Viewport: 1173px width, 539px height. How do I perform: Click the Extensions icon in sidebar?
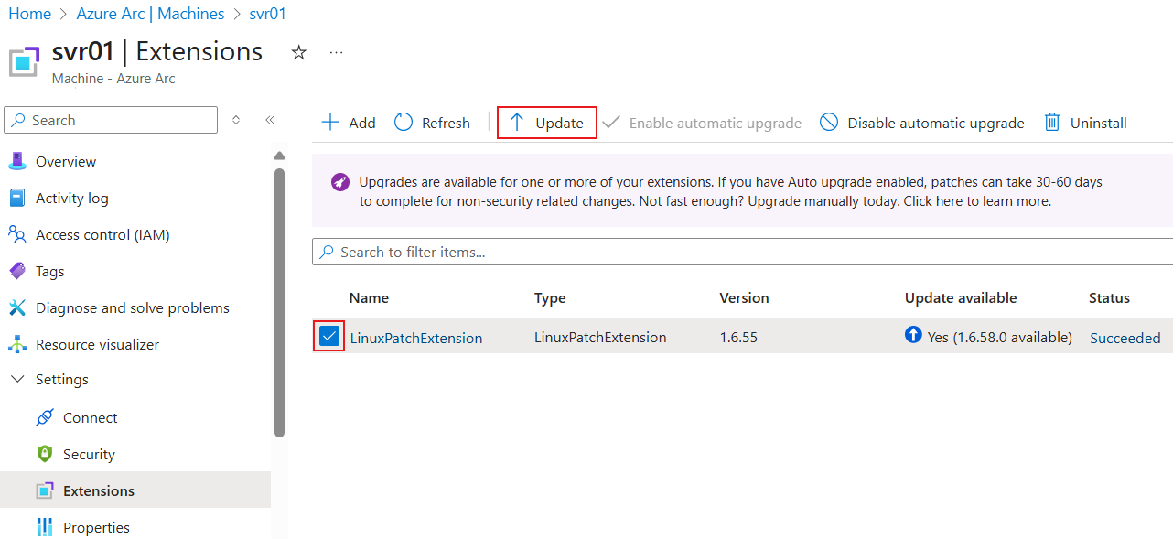pyautogui.click(x=45, y=490)
